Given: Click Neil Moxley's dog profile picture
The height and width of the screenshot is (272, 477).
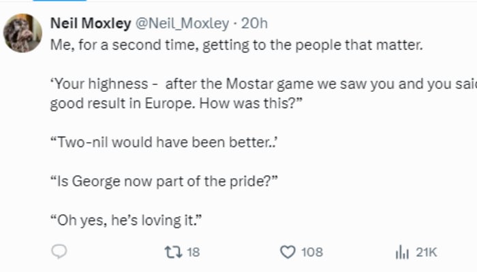Looking at the screenshot, I should [x=24, y=33].
